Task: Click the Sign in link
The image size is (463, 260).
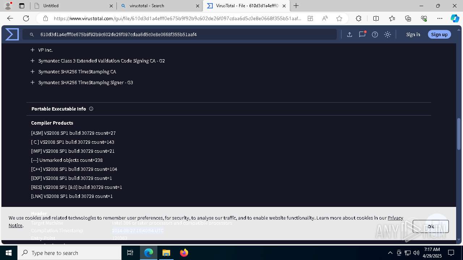Action: pos(413,35)
